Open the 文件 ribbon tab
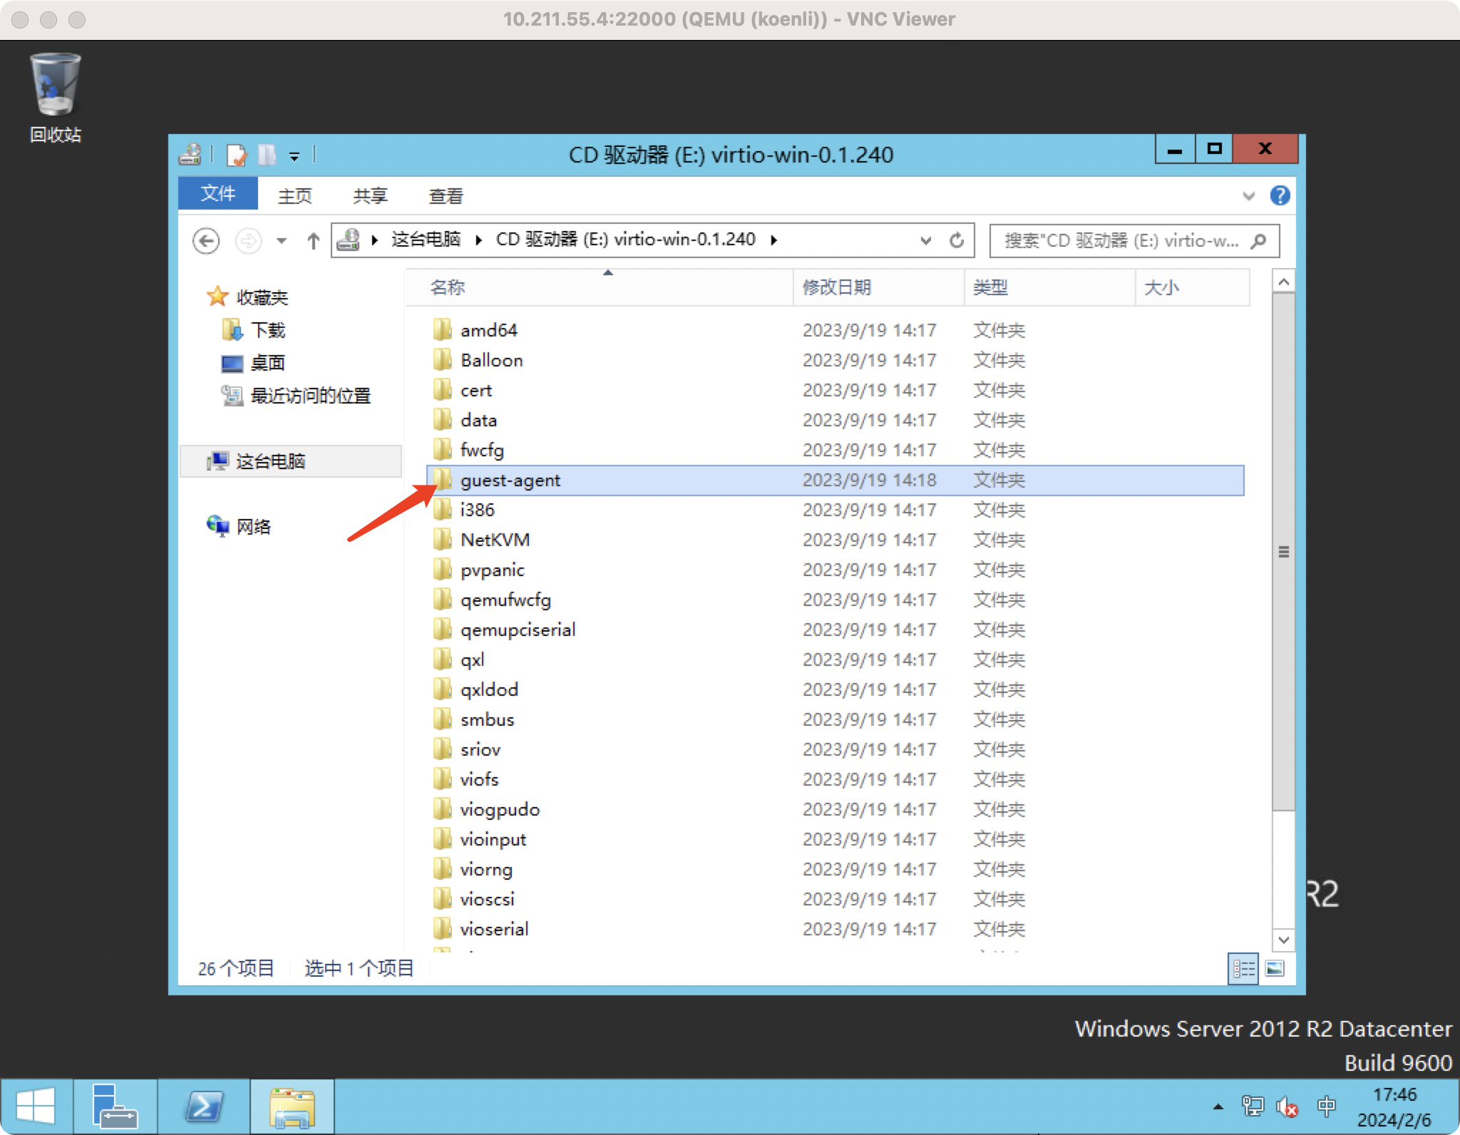1460x1135 pixels. click(x=217, y=194)
